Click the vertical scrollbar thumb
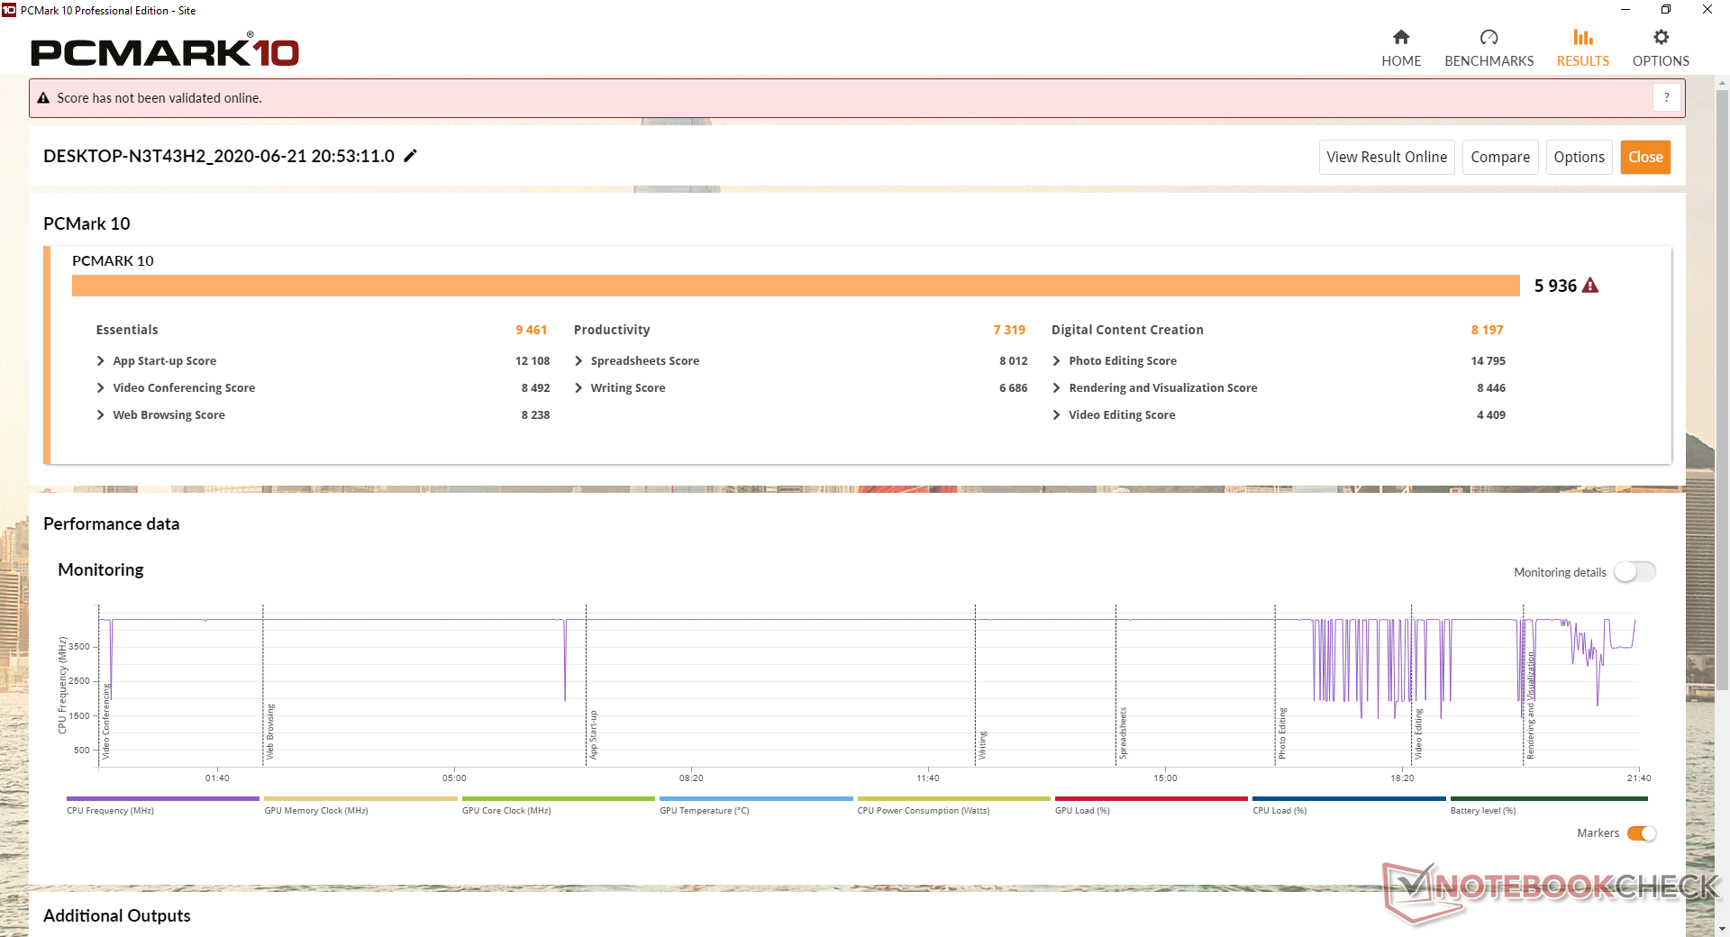The width and height of the screenshot is (1730, 937). (1722, 391)
